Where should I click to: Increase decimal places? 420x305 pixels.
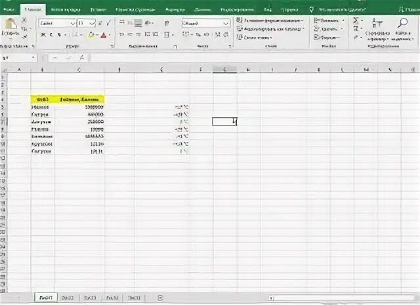click(218, 34)
